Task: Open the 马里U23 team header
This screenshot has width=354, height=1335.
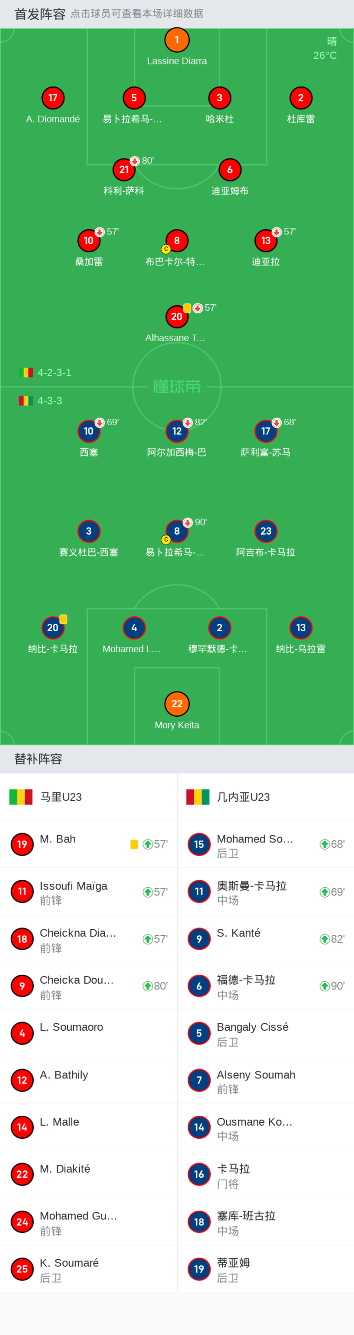Action: point(88,797)
